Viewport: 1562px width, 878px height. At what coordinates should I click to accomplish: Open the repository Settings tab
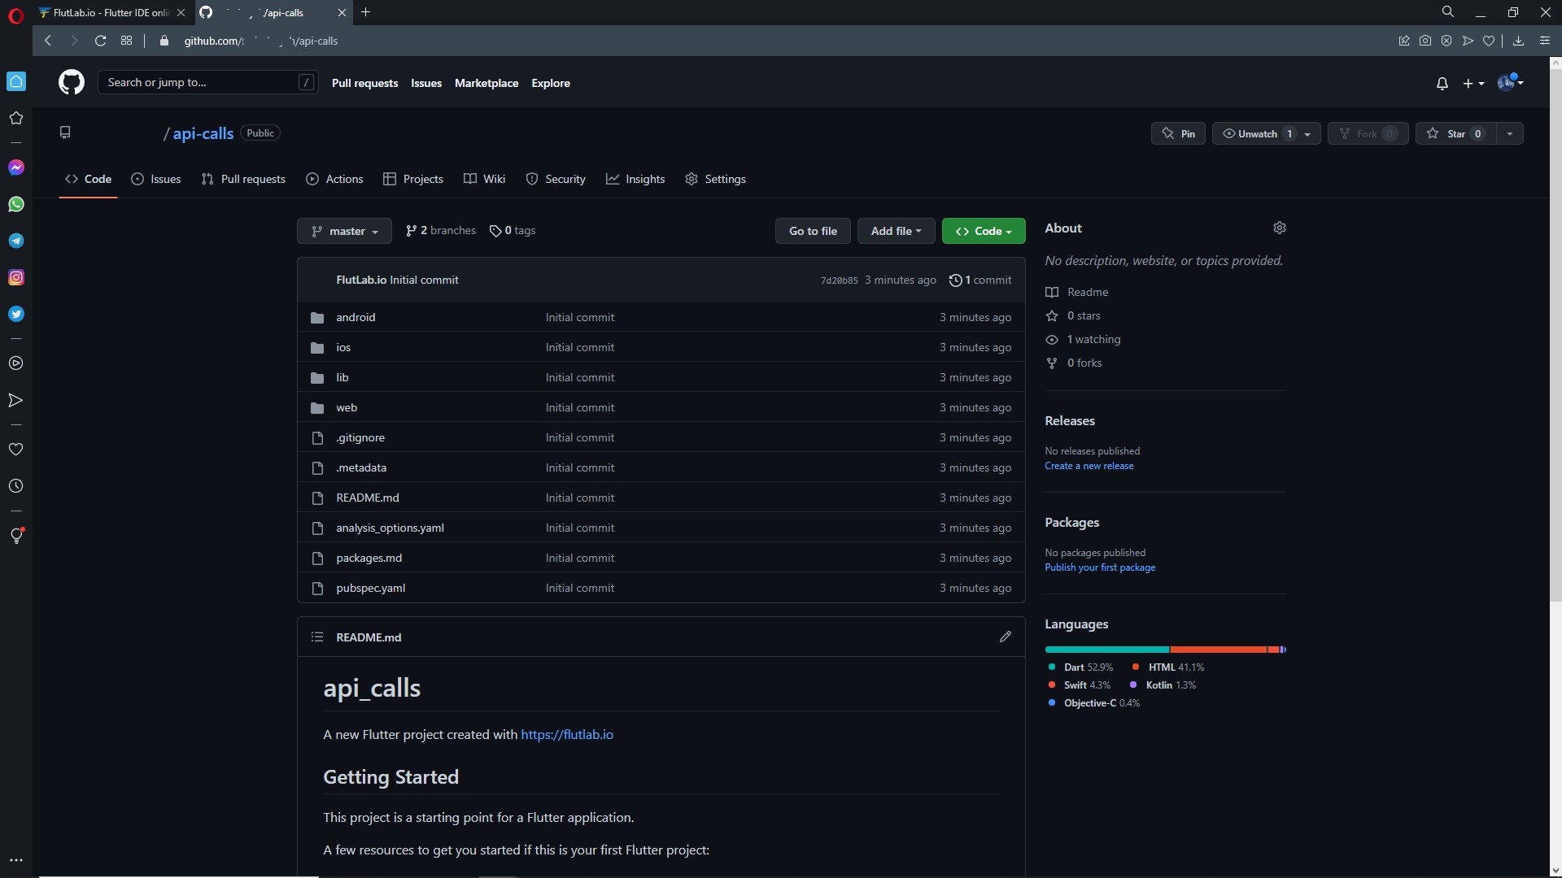(x=715, y=179)
